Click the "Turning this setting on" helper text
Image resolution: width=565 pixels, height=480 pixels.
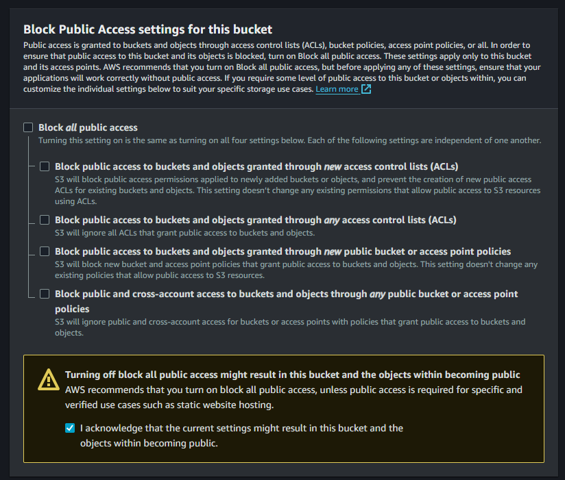[x=289, y=140]
